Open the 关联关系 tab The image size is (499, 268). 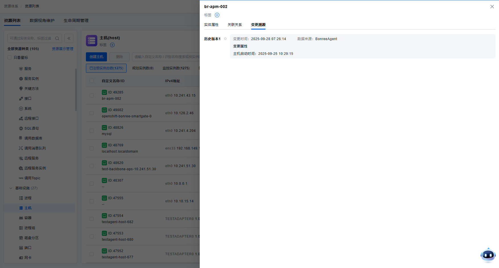click(x=234, y=25)
